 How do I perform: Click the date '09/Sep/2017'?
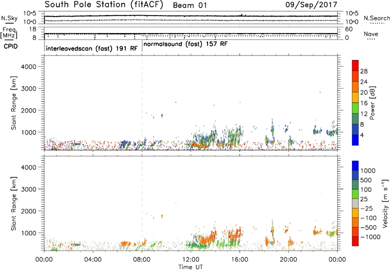[x=311, y=5]
